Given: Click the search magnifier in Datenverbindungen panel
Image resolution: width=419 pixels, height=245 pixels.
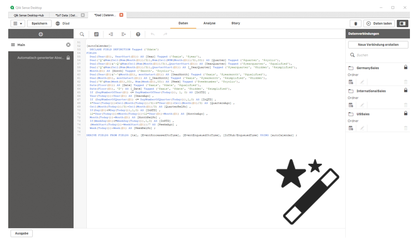Looking at the screenshot, I should 352,55.
